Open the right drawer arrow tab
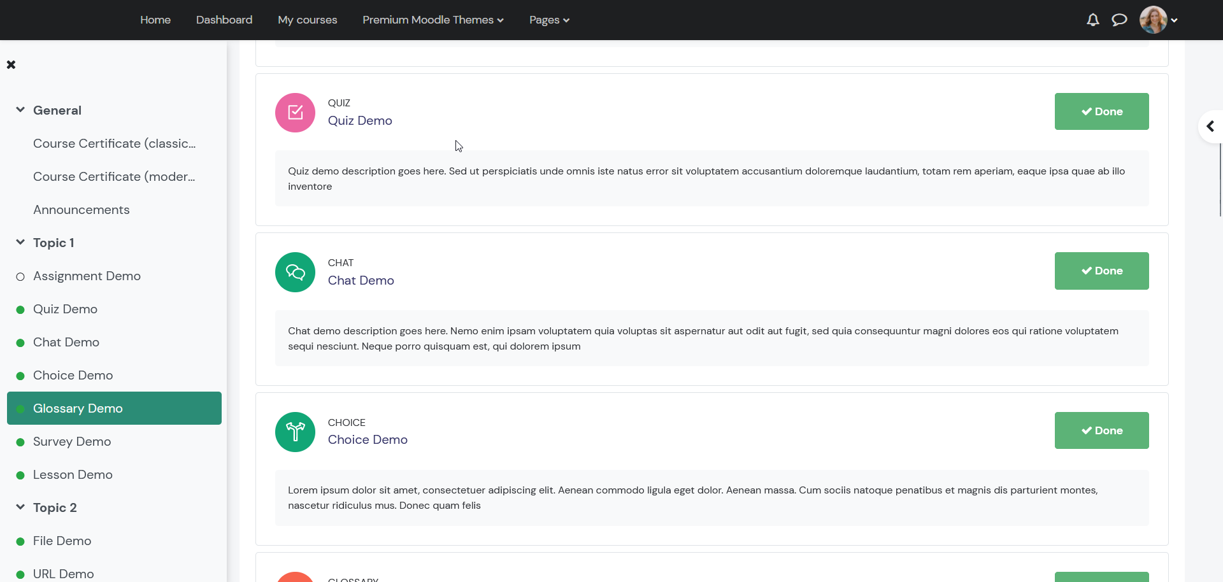1223x582 pixels. pos(1210,126)
